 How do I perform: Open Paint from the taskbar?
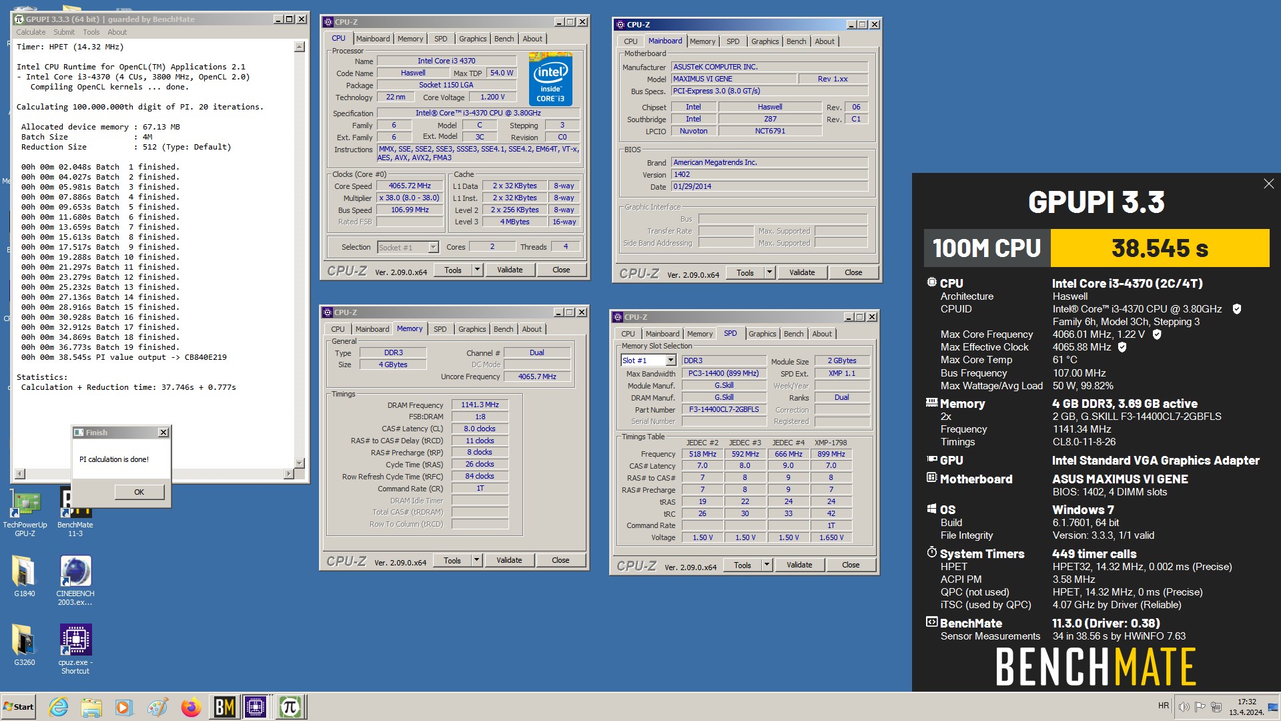point(157,707)
